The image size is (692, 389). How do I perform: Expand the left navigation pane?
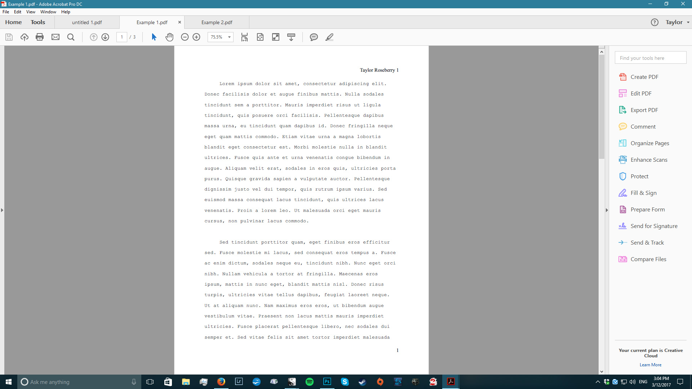2,210
